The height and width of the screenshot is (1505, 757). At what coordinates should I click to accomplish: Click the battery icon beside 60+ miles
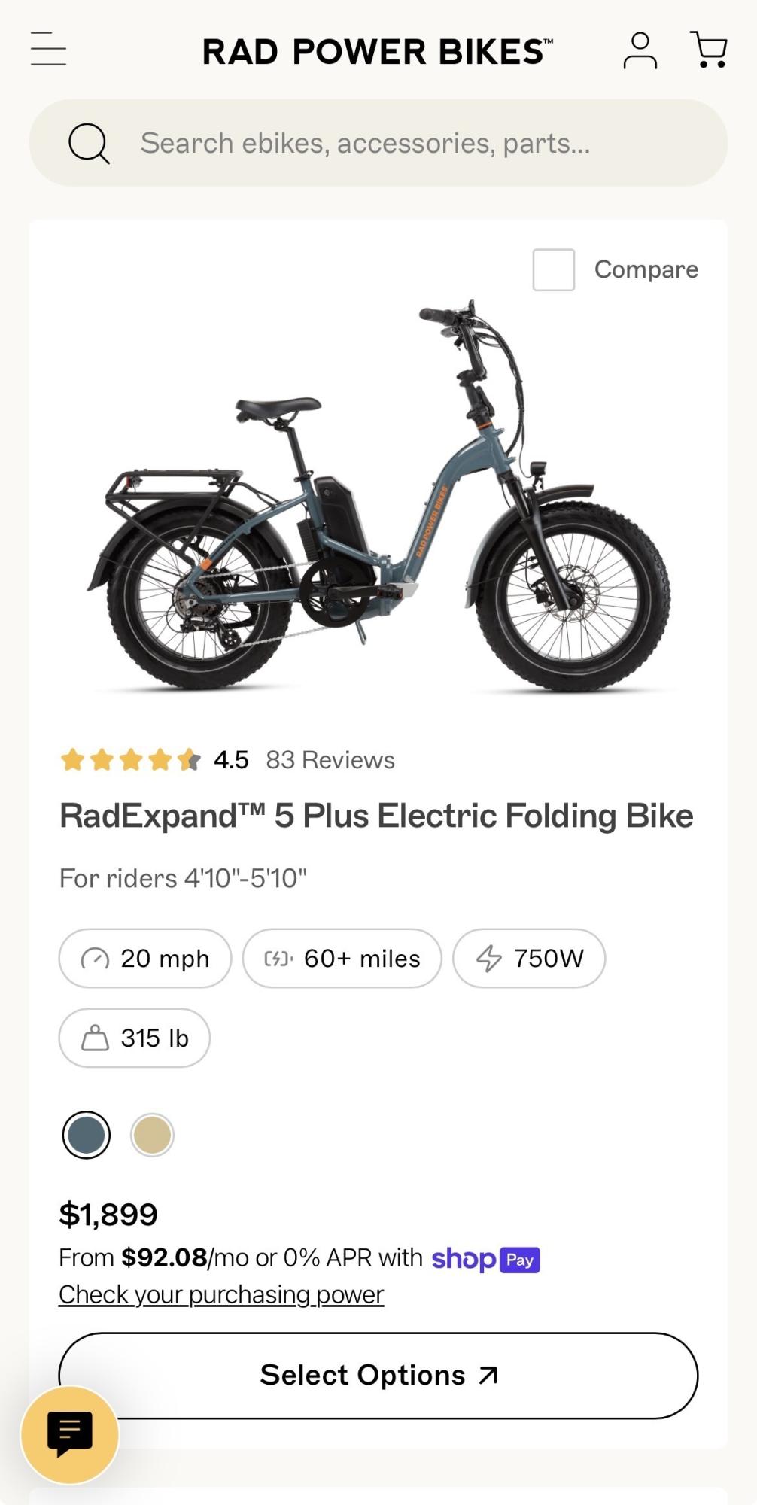point(279,958)
